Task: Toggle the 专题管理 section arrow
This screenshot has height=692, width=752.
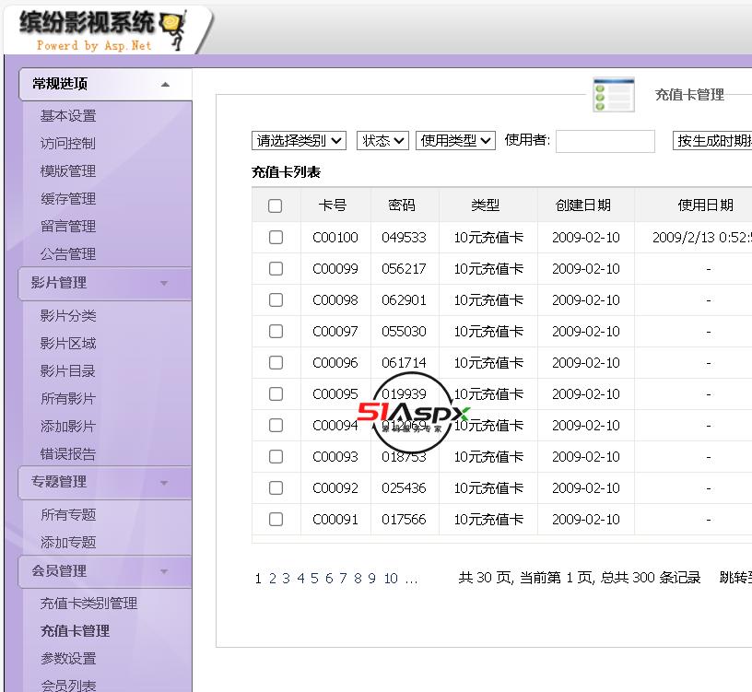Action: (164, 482)
